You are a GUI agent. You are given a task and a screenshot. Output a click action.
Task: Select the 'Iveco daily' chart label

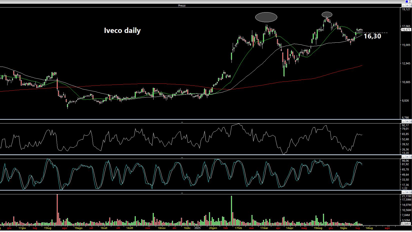click(122, 31)
